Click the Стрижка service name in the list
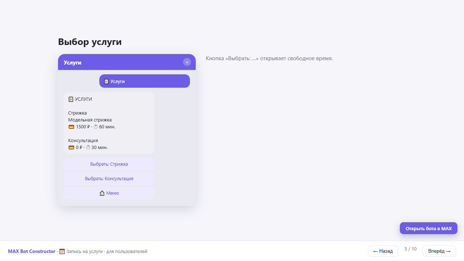Screen dimensions: 464x261 click(78, 113)
